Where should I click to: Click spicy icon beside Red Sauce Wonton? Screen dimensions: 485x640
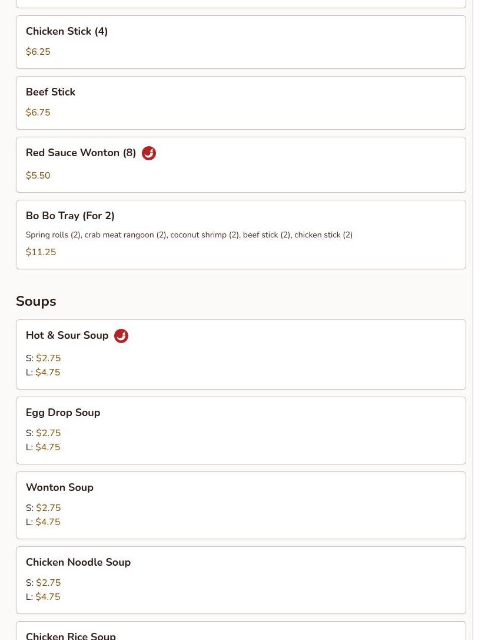(149, 153)
